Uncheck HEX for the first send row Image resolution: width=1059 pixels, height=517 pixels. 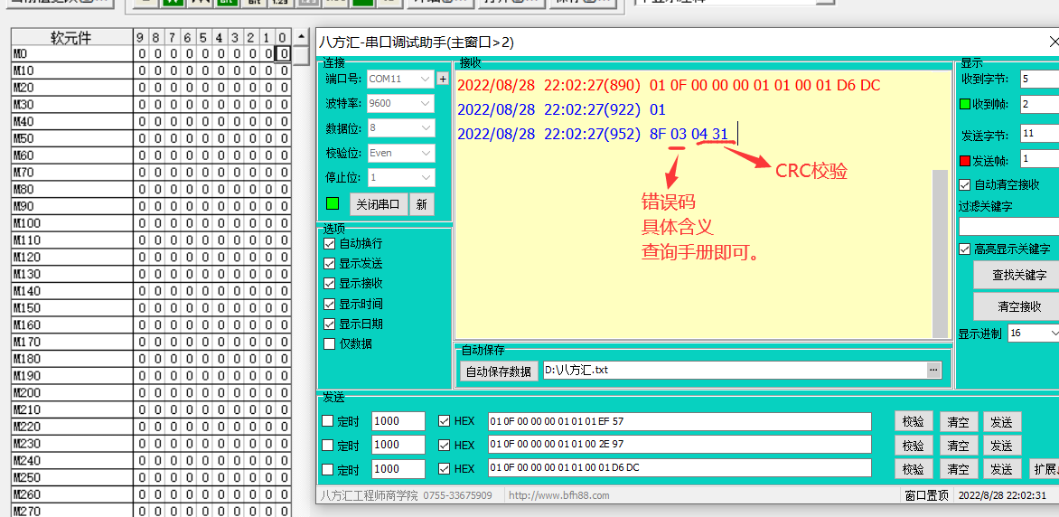[444, 421]
